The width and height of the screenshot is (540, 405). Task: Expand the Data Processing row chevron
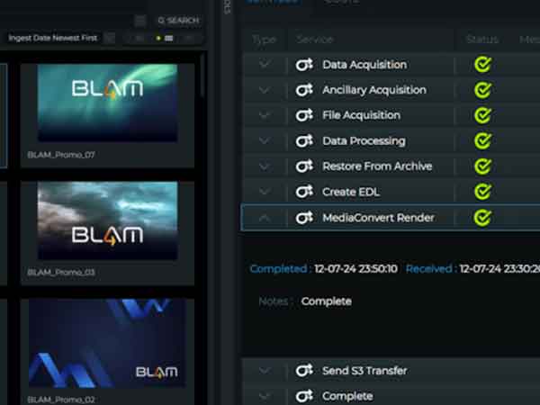264,141
